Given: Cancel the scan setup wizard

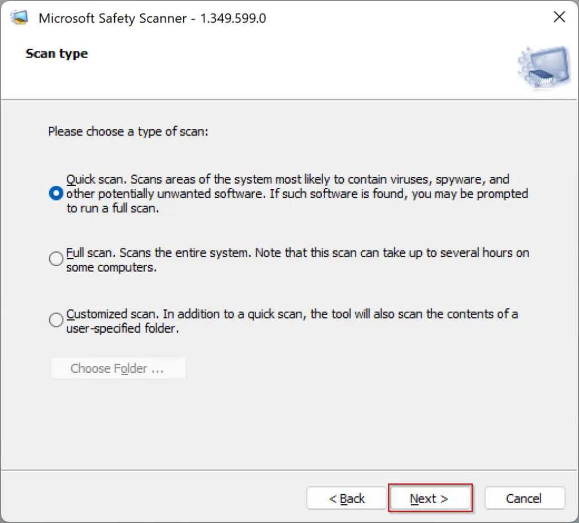Looking at the screenshot, I should coord(524,499).
